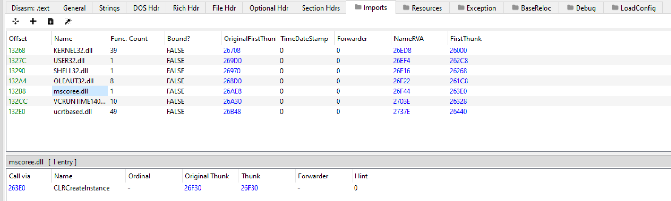Viewport: 671px width, 201px height.
Task: Select the ucrtbased.dll library entry
Action: [x=73, y=112]
